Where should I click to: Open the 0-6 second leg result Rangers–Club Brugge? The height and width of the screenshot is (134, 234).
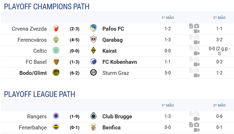pyautogui.click(x=219, y=116)
